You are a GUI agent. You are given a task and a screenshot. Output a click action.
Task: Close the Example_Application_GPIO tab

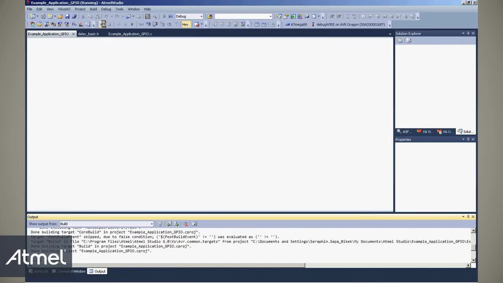(x=73, y=34)
